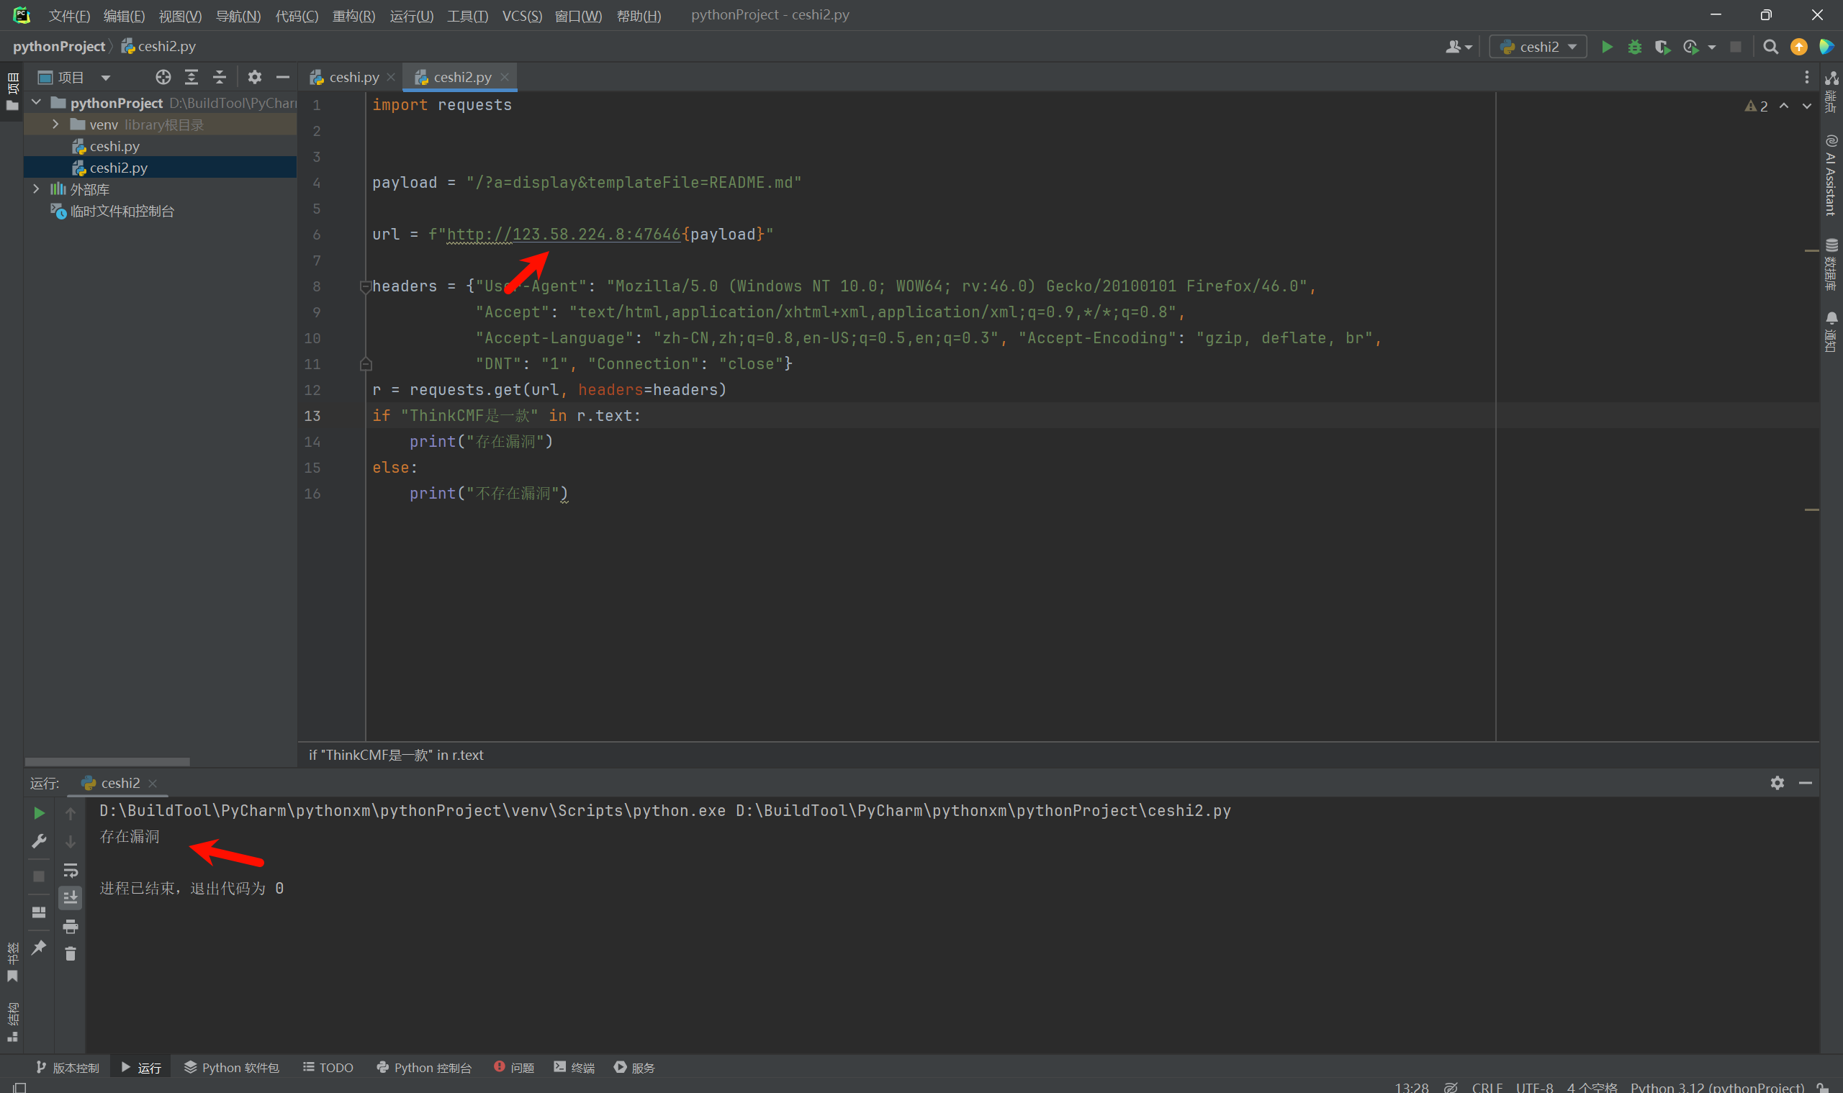Viewport: 1843px width, 1093px height.
Task: Collapse the pythonProject root node
Action: [36, 102]
